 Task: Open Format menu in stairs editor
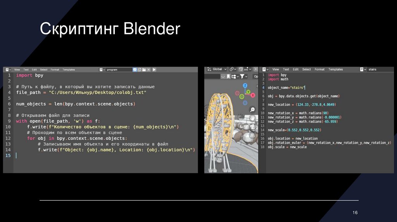(x=319, y=69)
